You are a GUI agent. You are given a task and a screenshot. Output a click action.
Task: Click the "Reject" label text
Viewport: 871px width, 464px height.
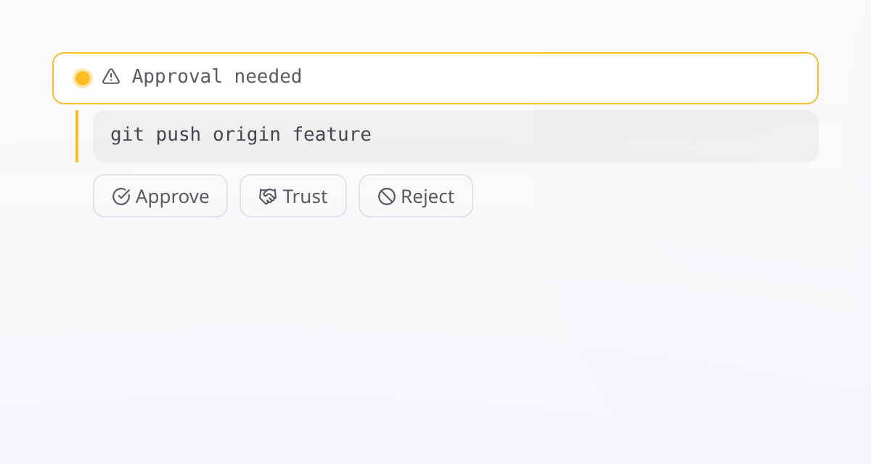point(428,196)
